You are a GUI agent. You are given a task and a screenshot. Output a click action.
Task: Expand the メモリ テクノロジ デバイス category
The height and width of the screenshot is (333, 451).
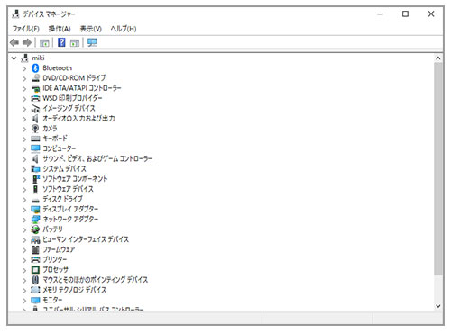coord(24,291)
